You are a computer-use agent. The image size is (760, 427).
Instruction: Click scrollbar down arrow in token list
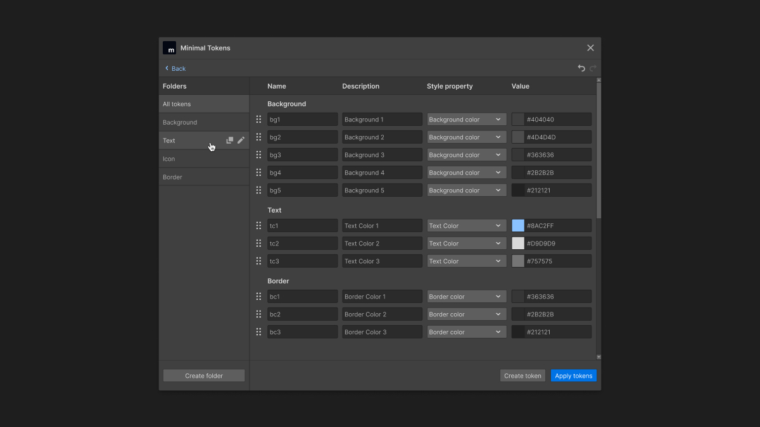(598, 357)
